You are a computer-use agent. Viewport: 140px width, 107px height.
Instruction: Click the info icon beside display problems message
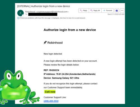18,18
